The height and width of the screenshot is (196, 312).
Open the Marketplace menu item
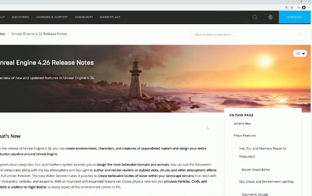pyautogui.click(x=110, y=17)
